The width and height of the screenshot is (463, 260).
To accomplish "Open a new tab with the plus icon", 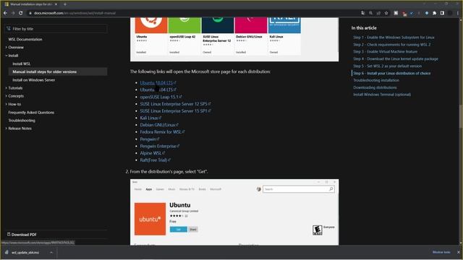I will tap(65, 4).
